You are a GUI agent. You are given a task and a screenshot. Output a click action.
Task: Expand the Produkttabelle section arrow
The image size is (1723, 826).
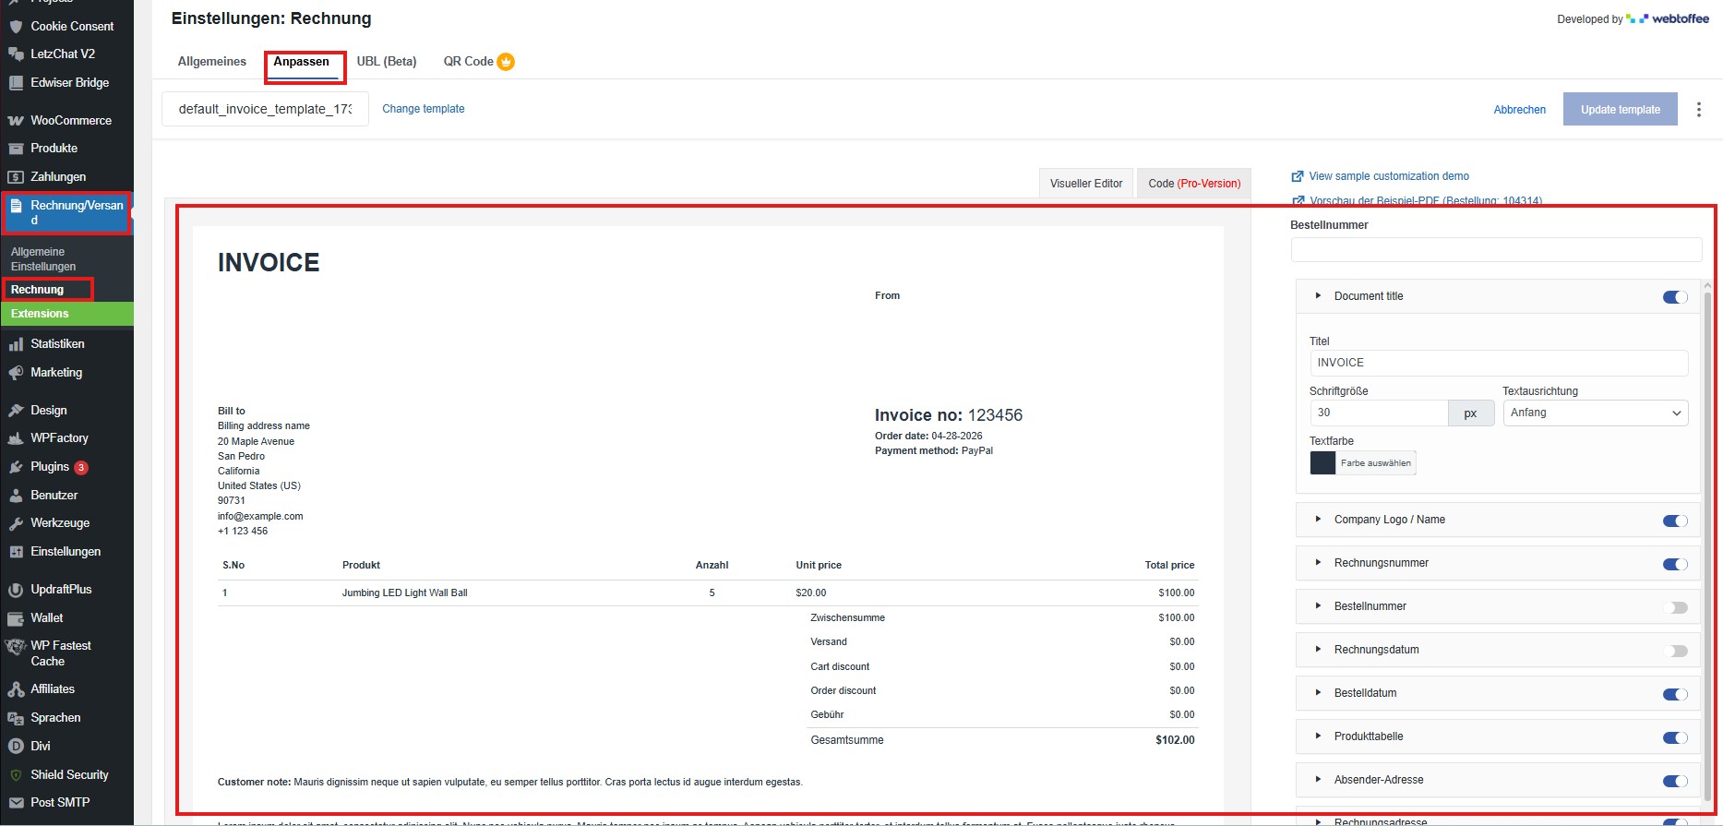tap(1318, 736)
